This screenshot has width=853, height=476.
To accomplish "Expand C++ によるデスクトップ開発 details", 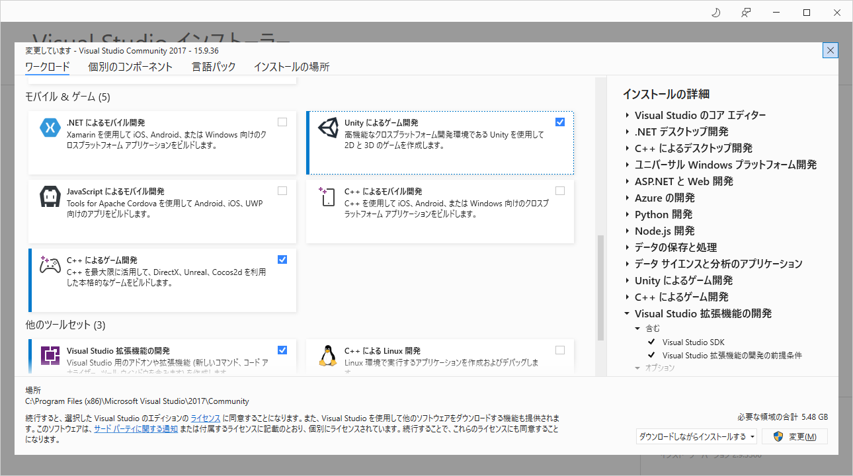I will tap(627, 148).
